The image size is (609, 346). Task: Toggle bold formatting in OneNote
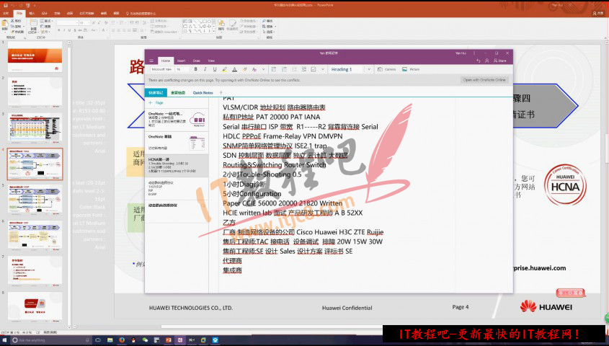tap(196, 69)
